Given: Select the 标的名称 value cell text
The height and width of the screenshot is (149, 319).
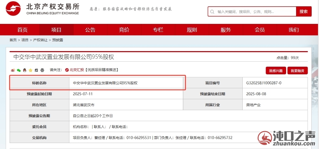Looking at the screenshot, I should coord(105,83).
